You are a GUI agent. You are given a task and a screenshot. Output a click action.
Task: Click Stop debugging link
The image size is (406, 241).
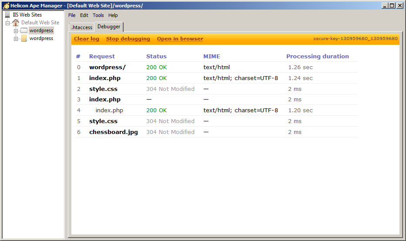click(x=128, y=39)
